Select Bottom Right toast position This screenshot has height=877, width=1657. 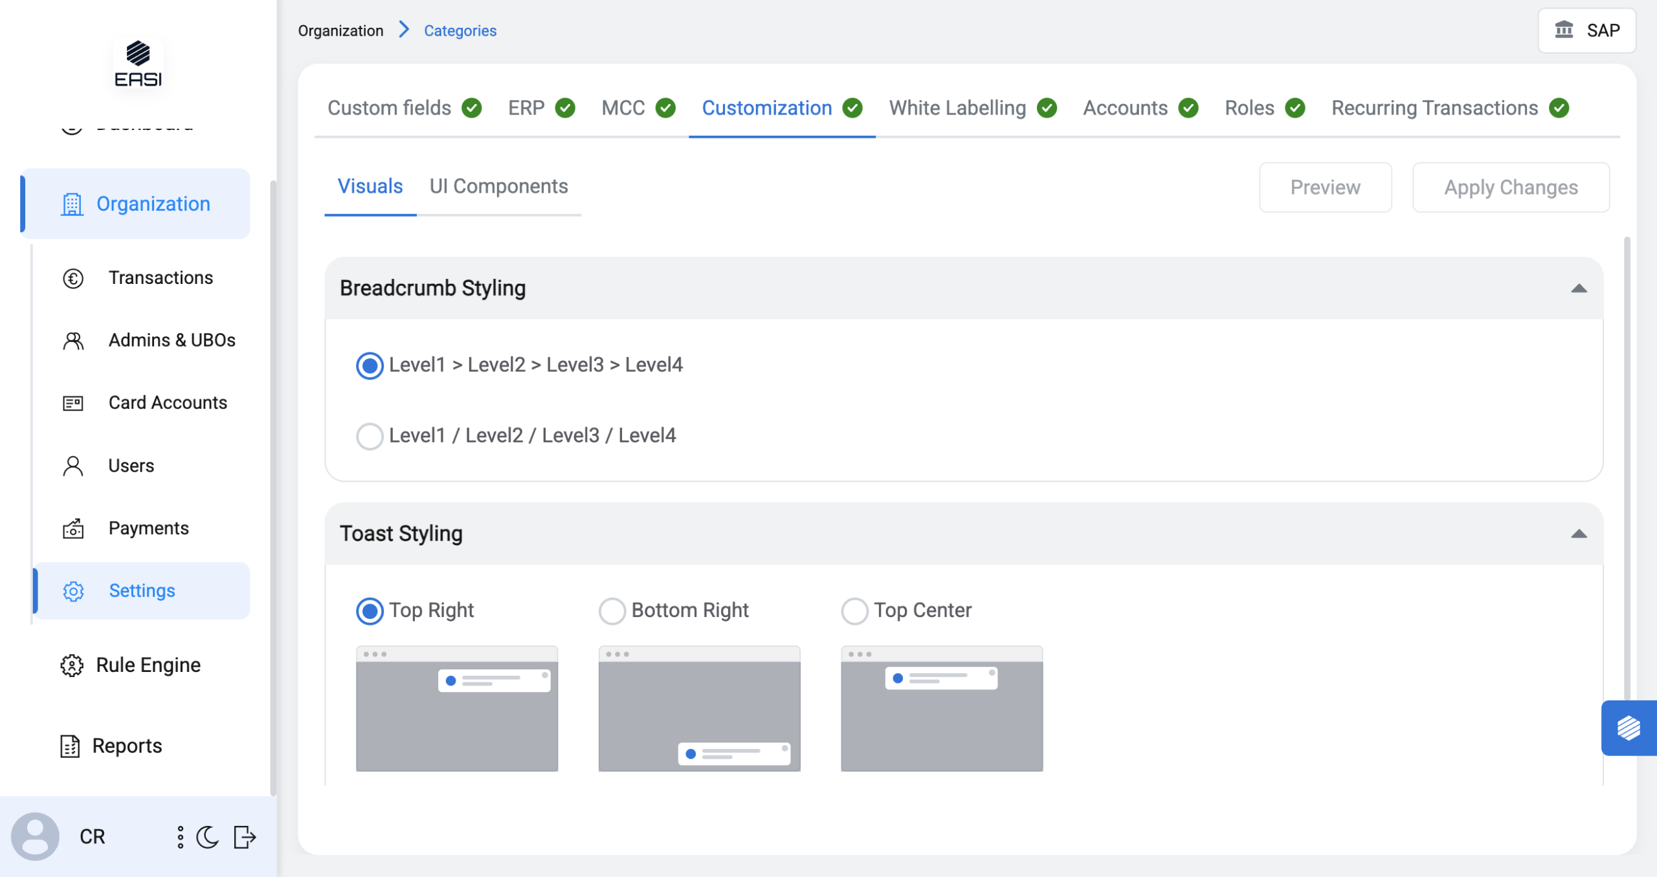612,611
